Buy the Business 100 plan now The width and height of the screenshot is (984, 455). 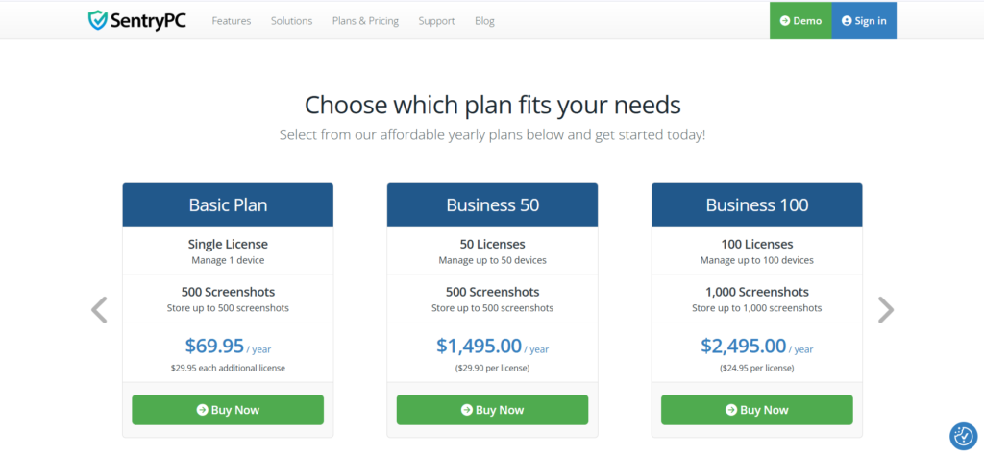point(757,410)
